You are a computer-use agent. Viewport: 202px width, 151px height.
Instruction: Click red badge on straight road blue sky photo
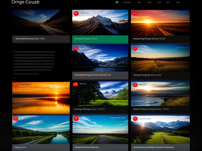75,118
